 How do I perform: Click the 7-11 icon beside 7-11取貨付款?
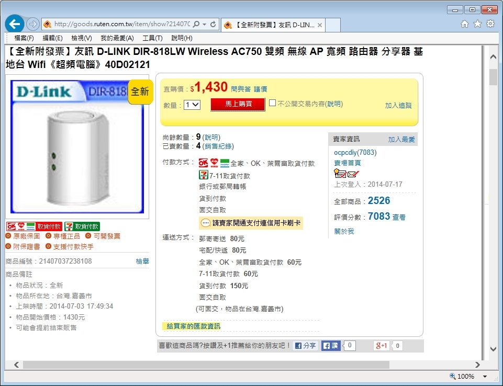tap(204, 175)
